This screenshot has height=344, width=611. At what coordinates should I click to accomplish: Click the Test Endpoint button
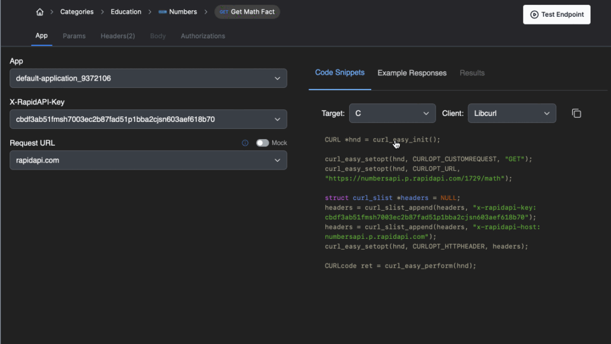(x=556, y=14)
